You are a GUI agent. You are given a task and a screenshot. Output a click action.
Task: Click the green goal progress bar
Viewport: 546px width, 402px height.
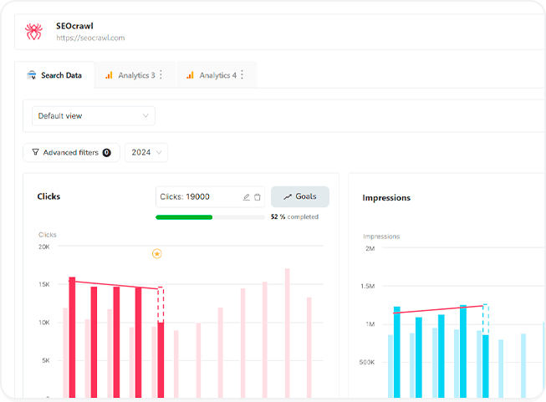point(184,217)
